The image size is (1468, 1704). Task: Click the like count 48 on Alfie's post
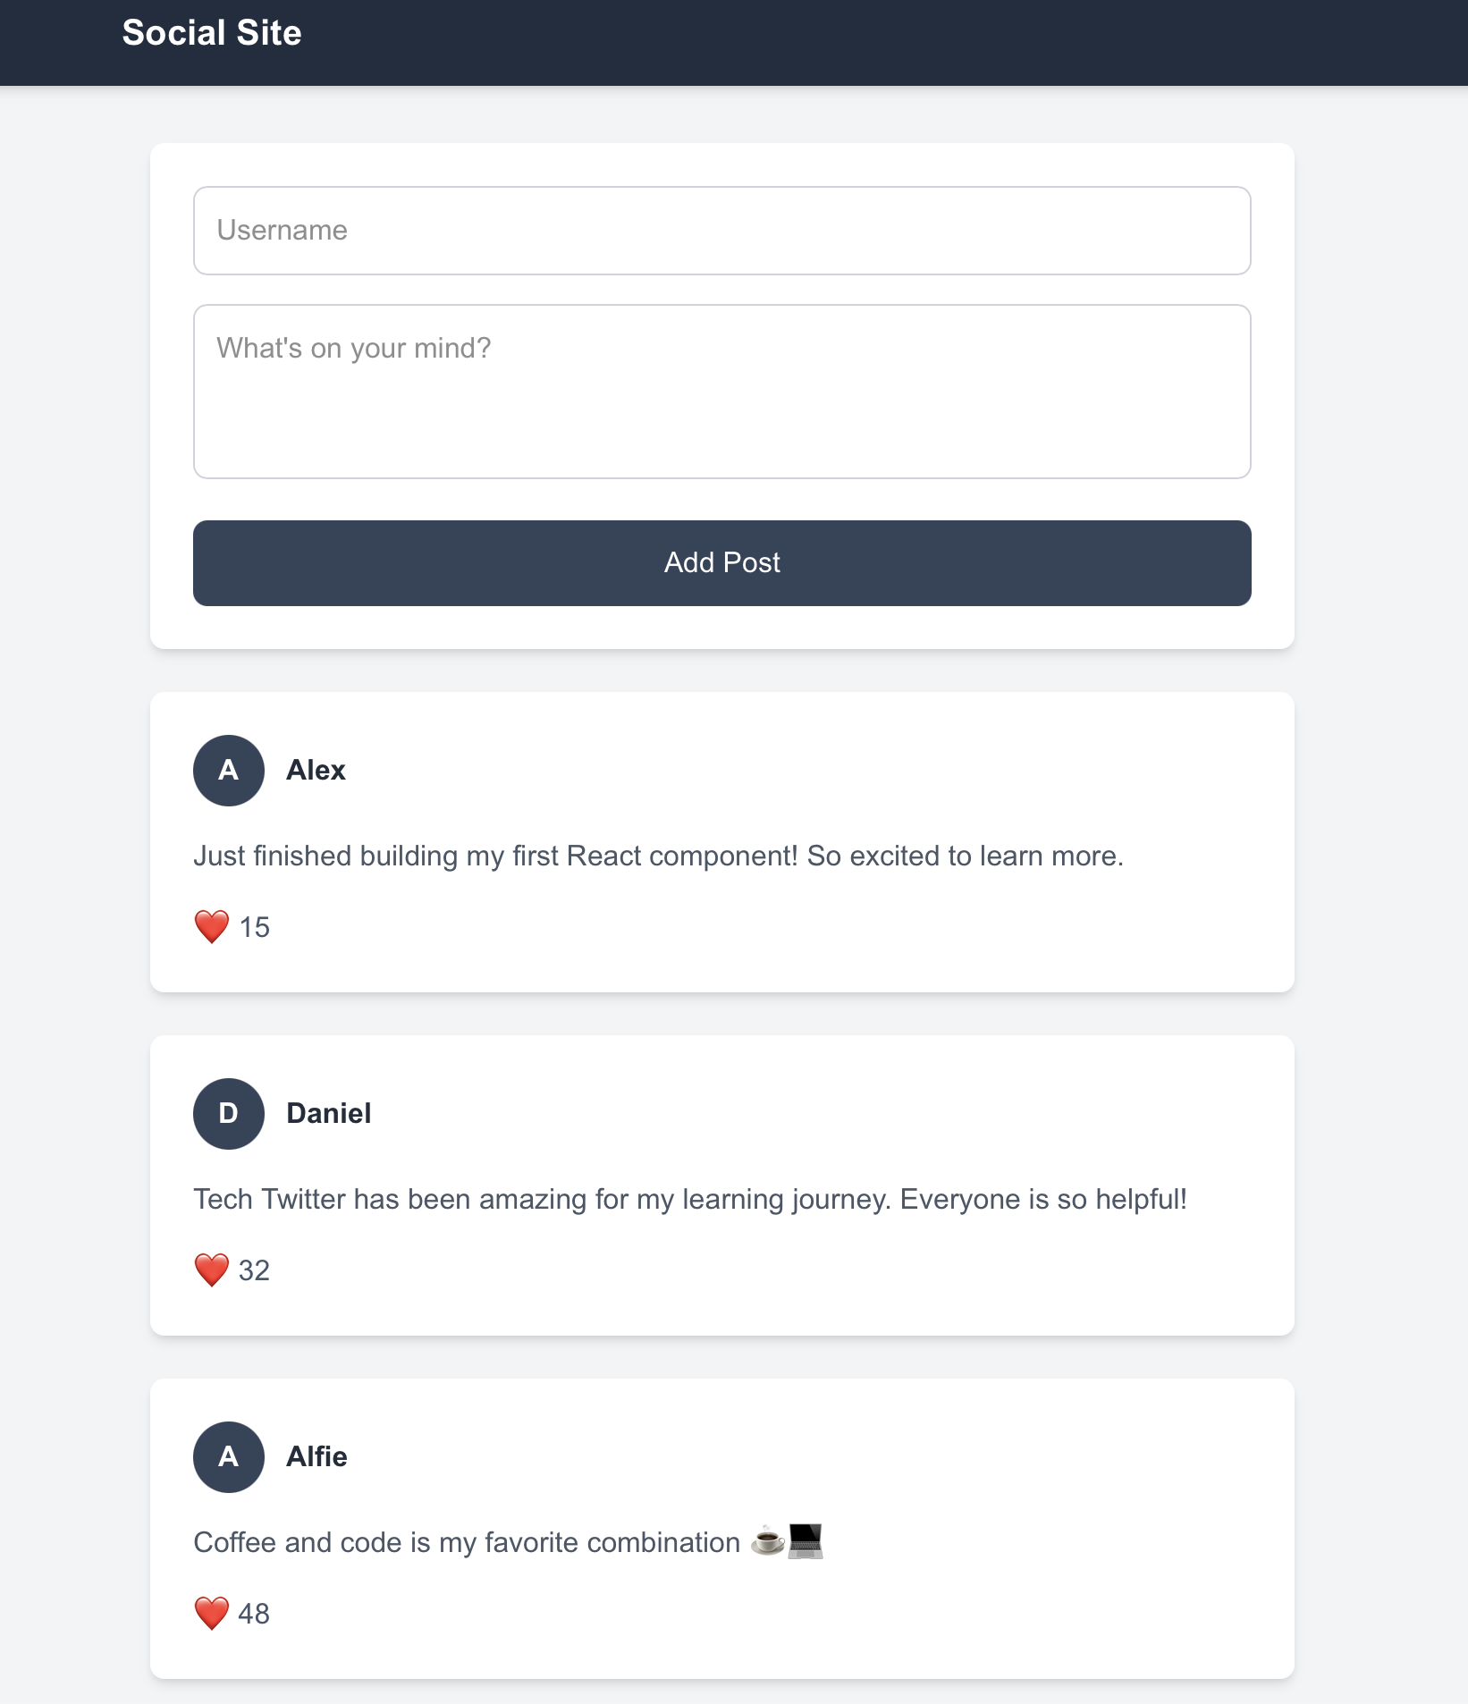(254, 1613)
